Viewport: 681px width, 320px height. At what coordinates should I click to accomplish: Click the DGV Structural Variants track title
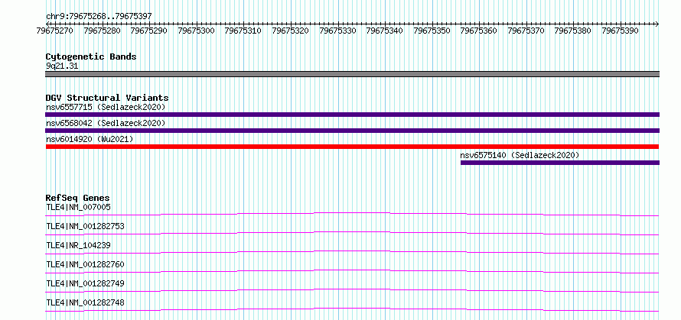(107, 98)
